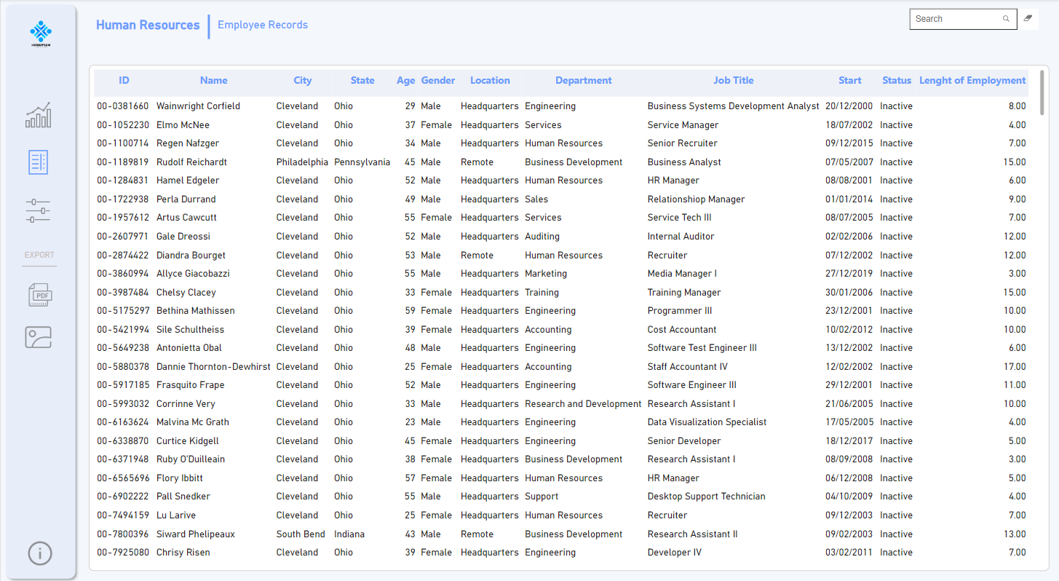
Task: Click ID 00-7925080
Action: pos(122,553)
